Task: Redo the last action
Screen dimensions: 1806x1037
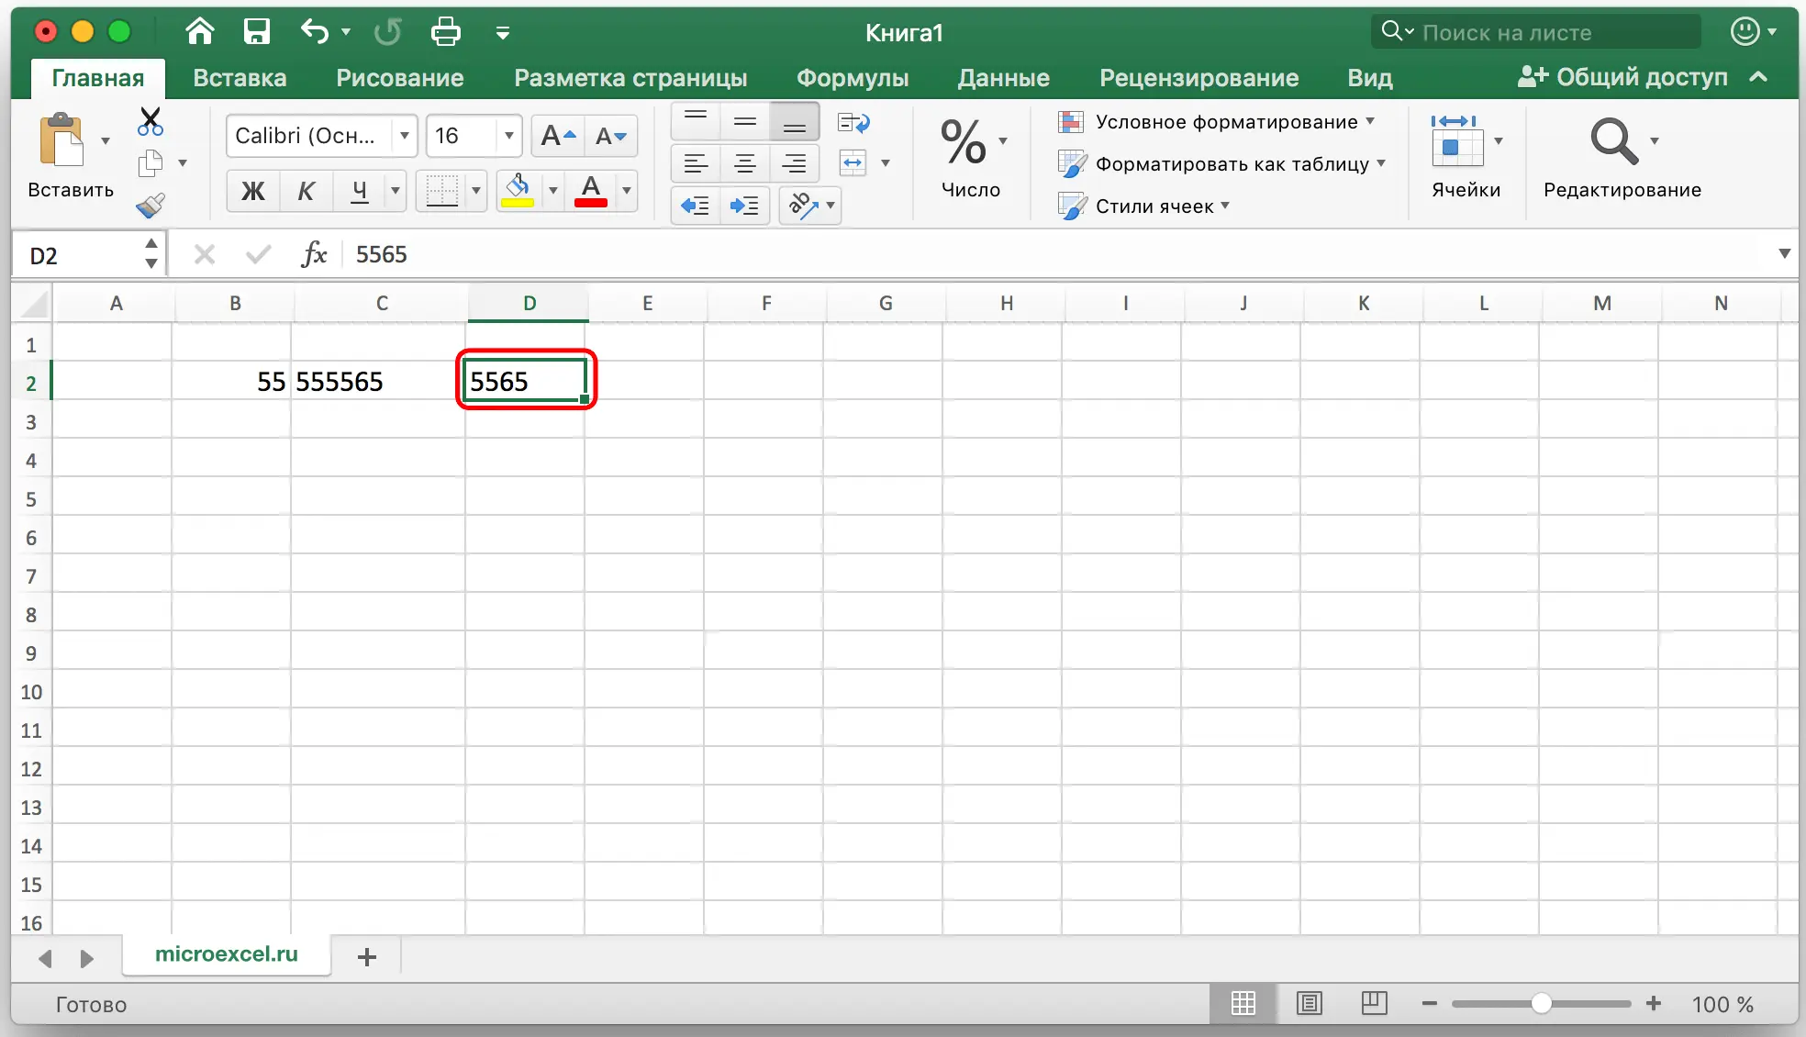Action: click(387, 32)
